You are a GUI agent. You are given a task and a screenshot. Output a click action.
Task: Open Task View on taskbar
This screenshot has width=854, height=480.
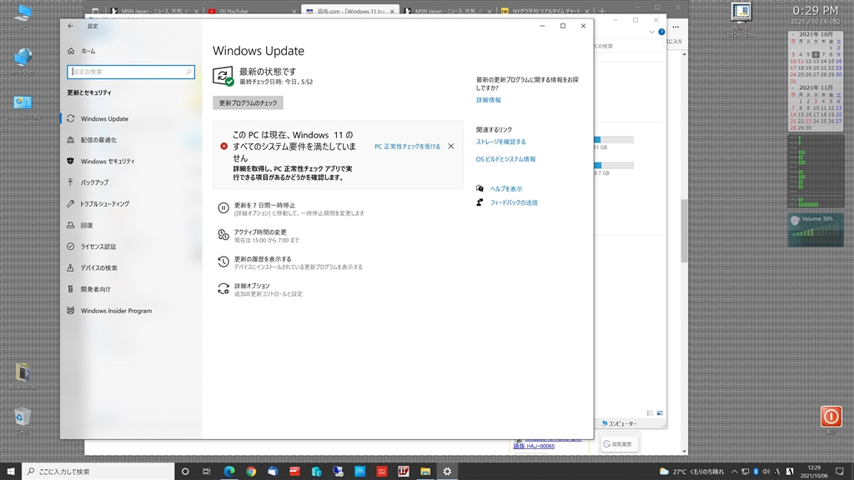pyautogui.click(x=207, y=472)
